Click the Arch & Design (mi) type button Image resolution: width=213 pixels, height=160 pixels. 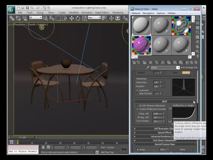189,67
